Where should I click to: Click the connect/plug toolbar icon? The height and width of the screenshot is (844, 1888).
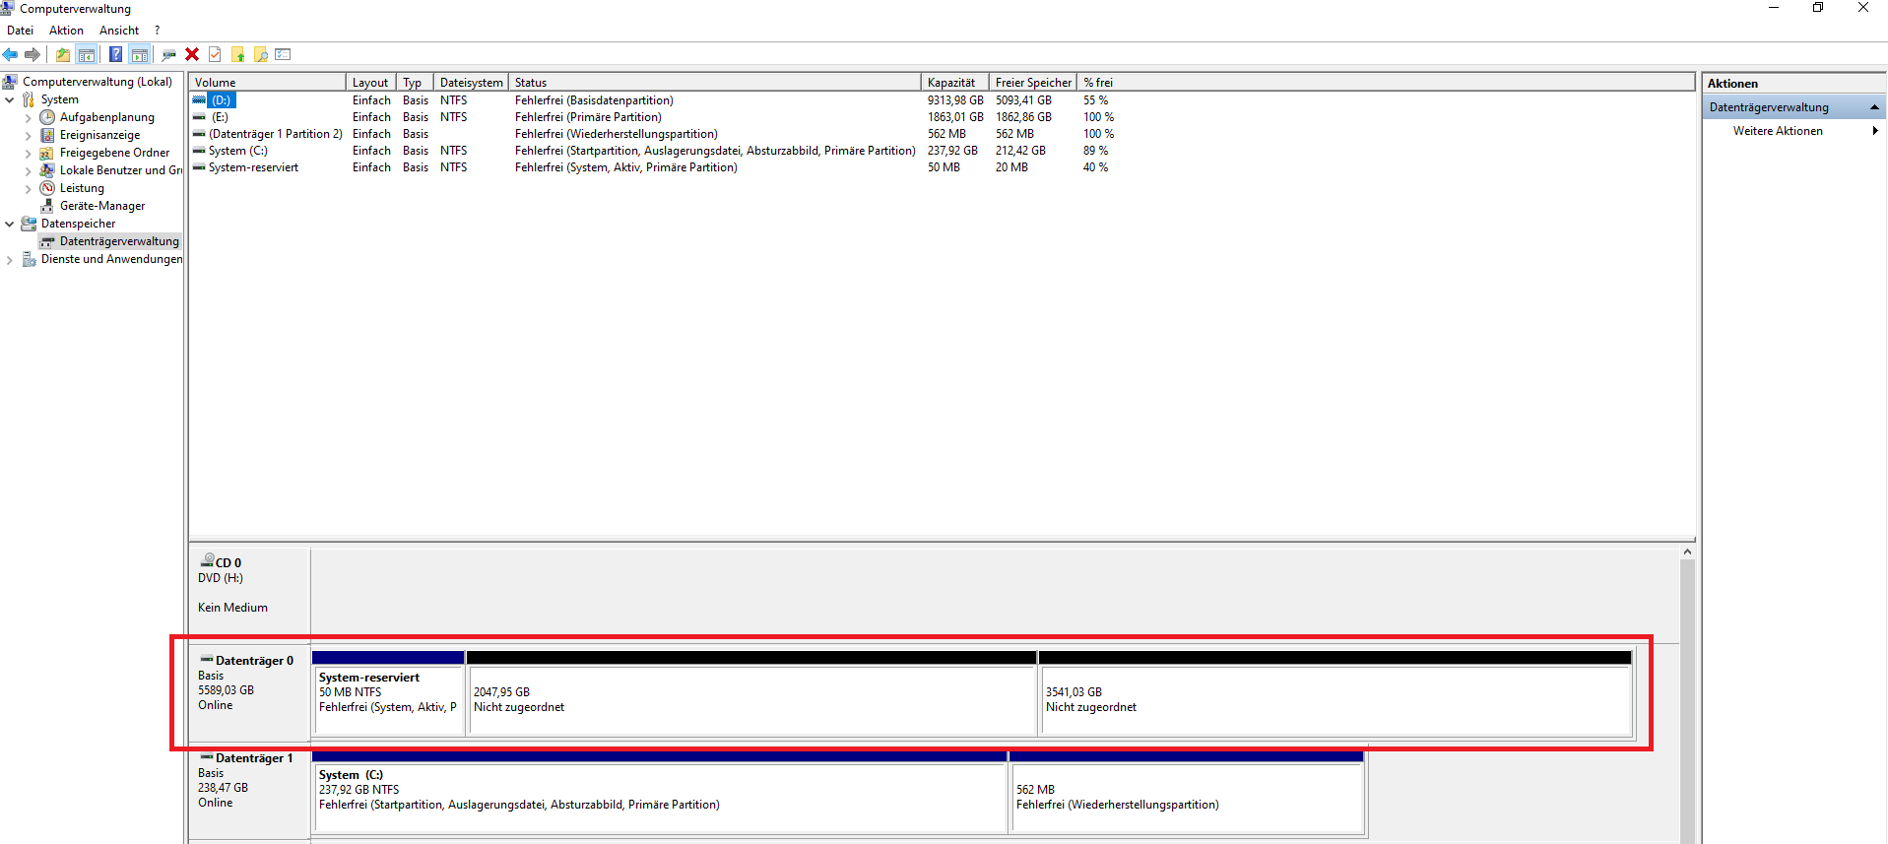point(169,54)
